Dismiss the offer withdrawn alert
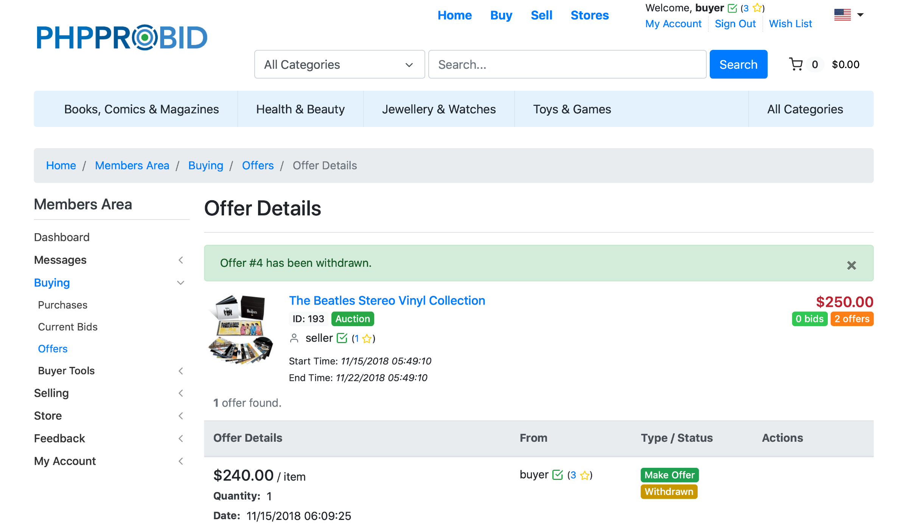The width and height of the screenshot is (908, 526). coord(851,265)
